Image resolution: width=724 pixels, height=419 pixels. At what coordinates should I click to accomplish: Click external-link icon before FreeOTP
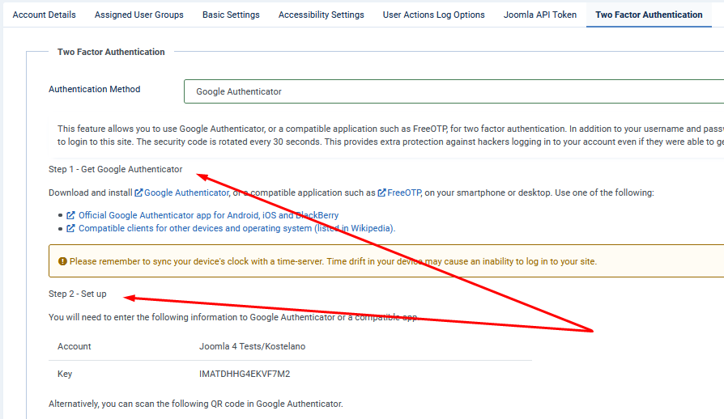[x=382, y=193]
